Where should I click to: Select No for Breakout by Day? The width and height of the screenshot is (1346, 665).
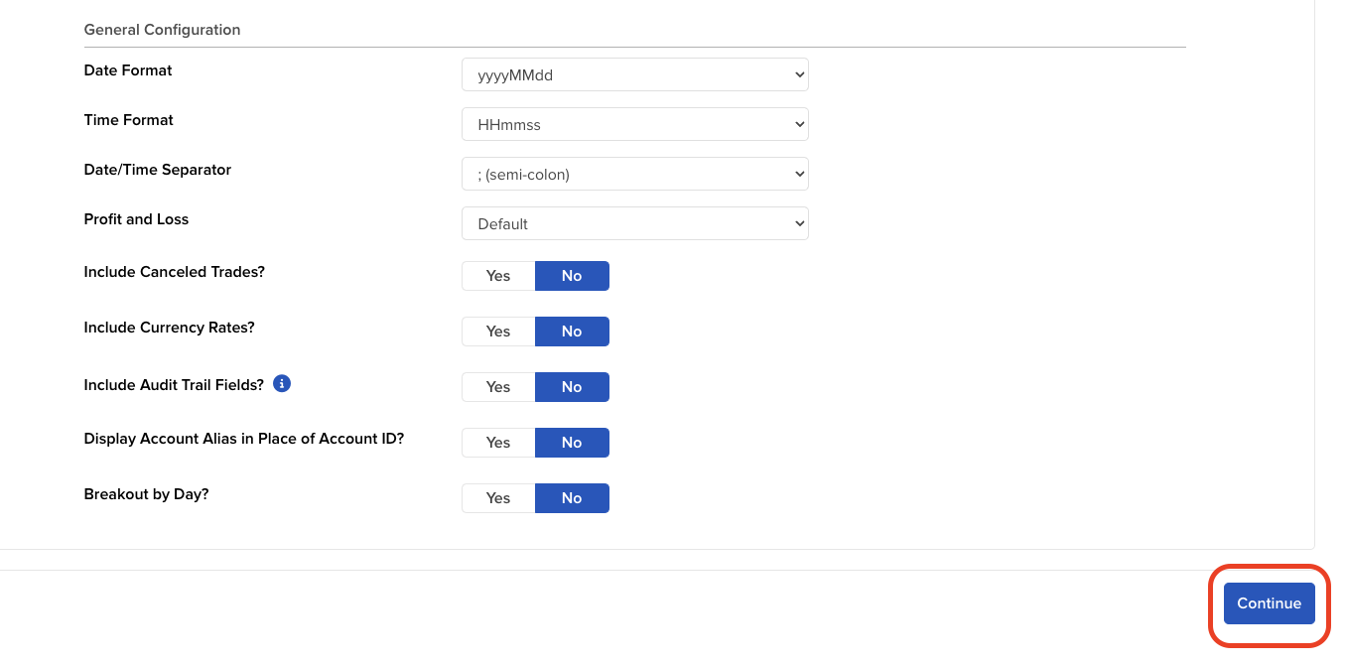tap(572, 498)
